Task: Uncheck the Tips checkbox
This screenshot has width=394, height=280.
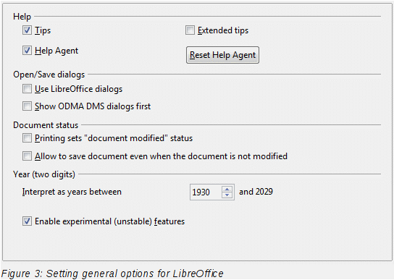Action: click(27, 30)
